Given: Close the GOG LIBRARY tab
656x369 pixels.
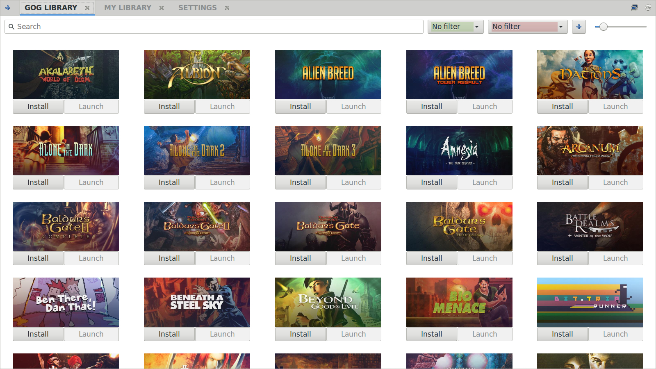Looking at the screenshot, I should tap(87, 8).
